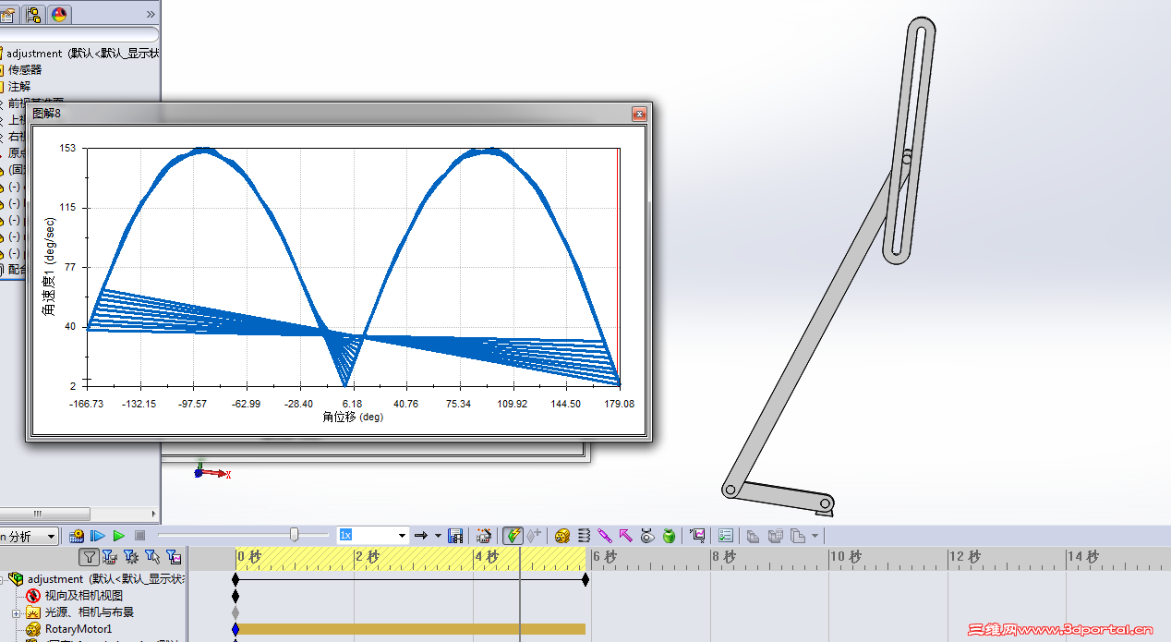This screenshot has height=642, width=1171.
Task: Click the feature tree filter field
Action: [79, 34]
